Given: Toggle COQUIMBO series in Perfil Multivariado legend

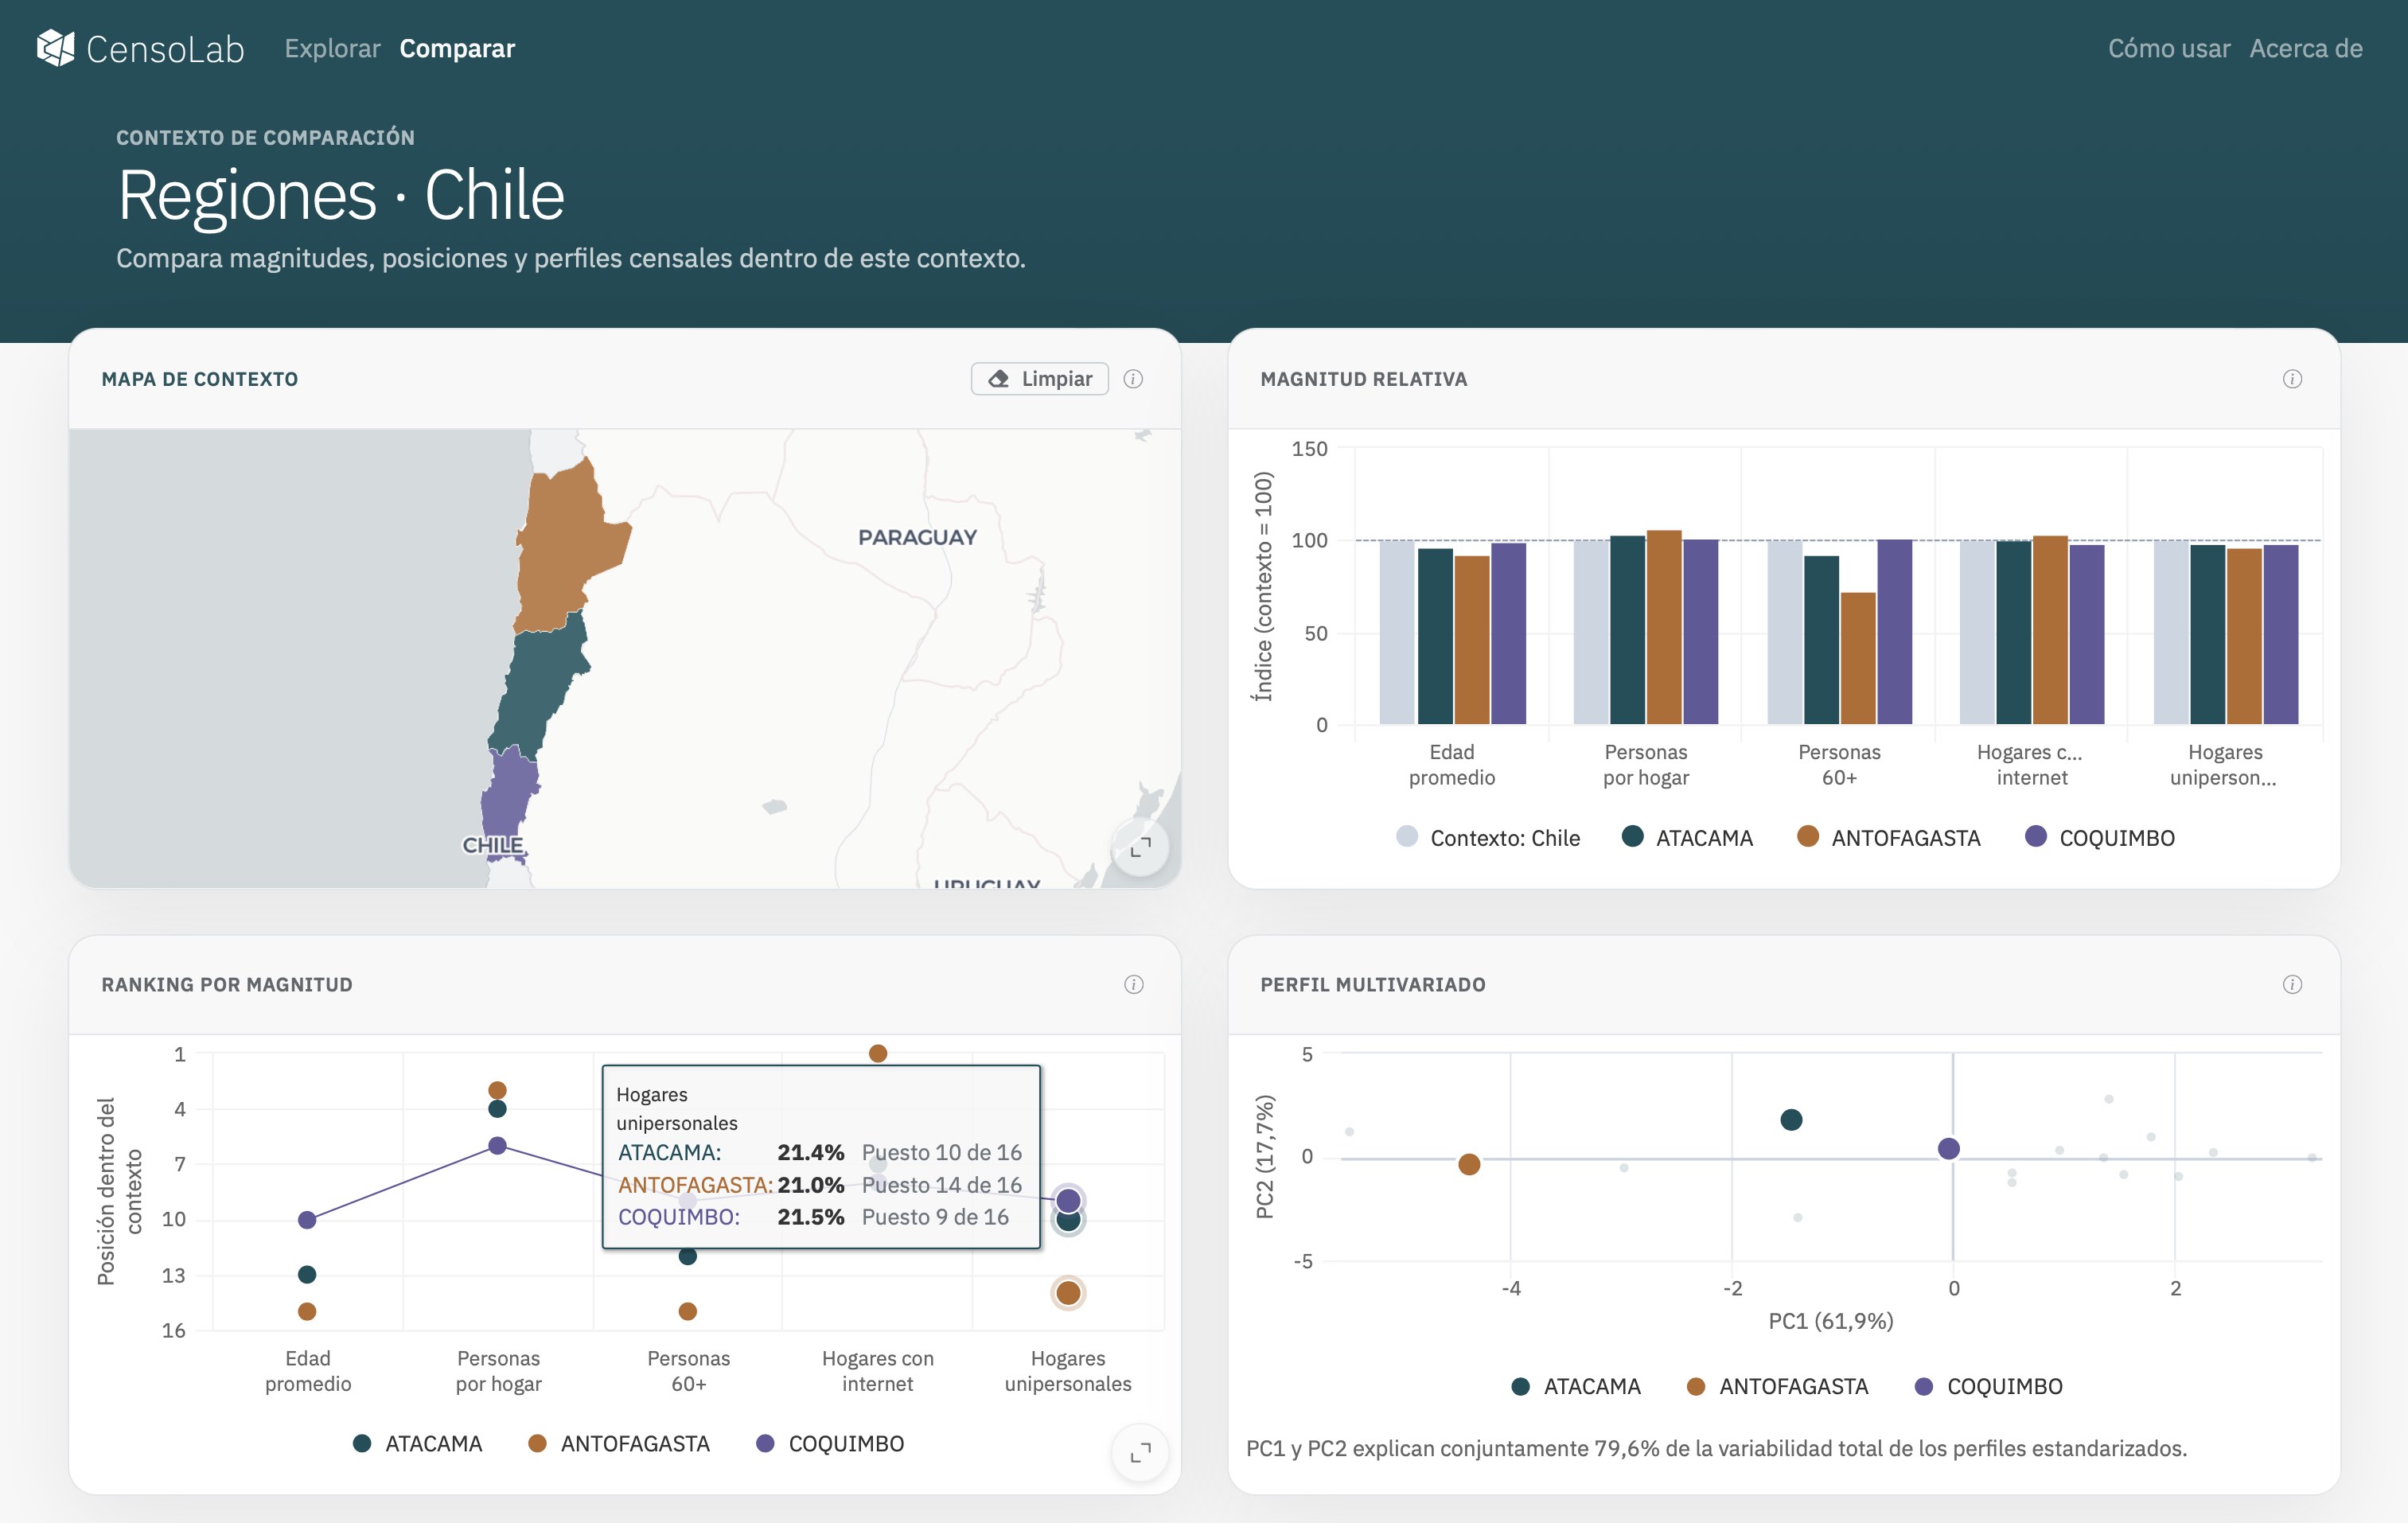Looking at the screenshot, I should click(x=1988, y=1387).
